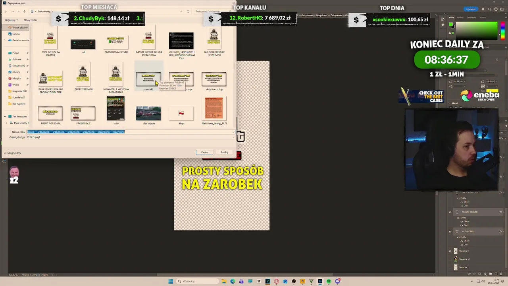The image size is (508, 286).
Task: Delete the layer with the trash icon
Action: point(501,274)
